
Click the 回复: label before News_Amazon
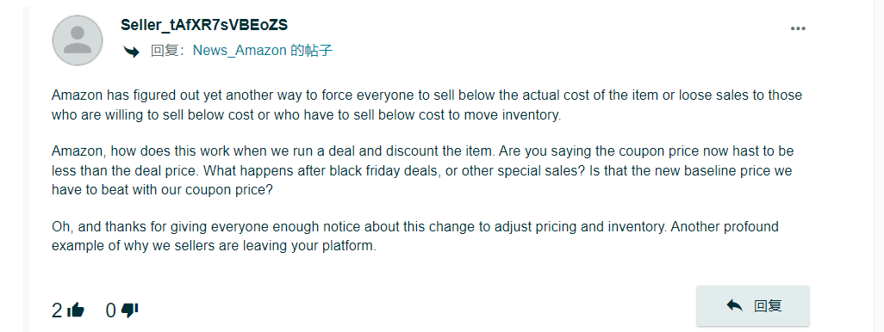coord(171,52)
